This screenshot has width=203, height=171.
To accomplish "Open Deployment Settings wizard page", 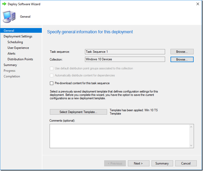I will click(18, 36).
